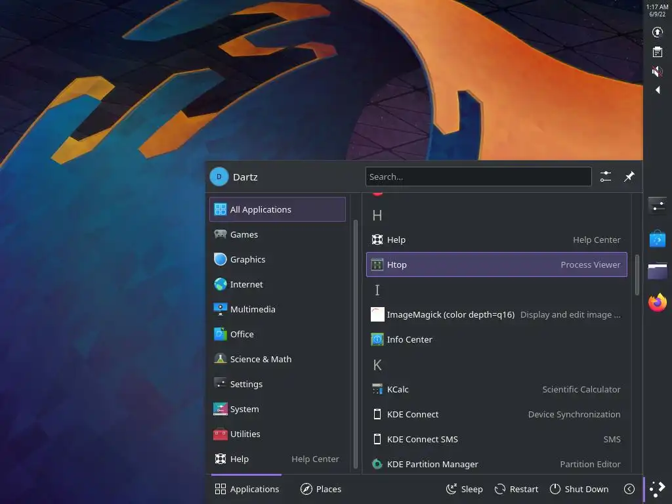Click the Dartz username label
The height and width of the screenshot is (504, 672).
(x=245, y=177)
